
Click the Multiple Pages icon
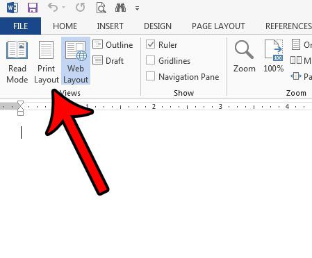[x=296, y=60]
